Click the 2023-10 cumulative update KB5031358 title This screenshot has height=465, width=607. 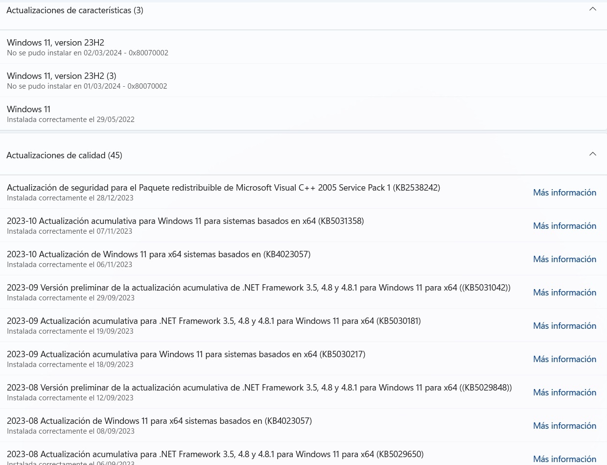[x=185, y=221]
